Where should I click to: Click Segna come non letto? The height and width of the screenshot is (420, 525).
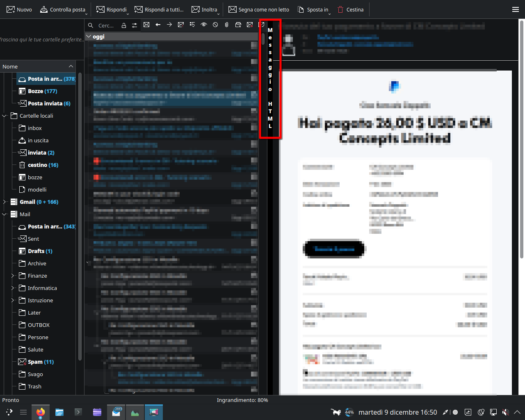[259, 9]
